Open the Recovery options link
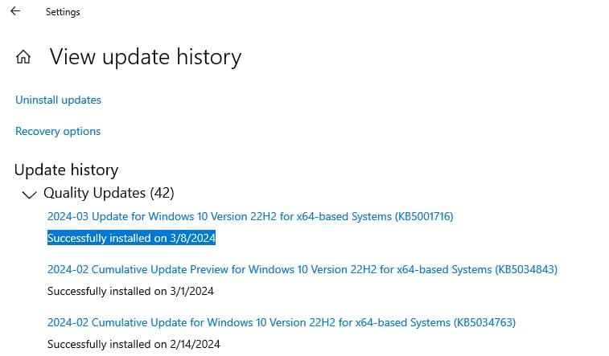 tap(58, 131)
